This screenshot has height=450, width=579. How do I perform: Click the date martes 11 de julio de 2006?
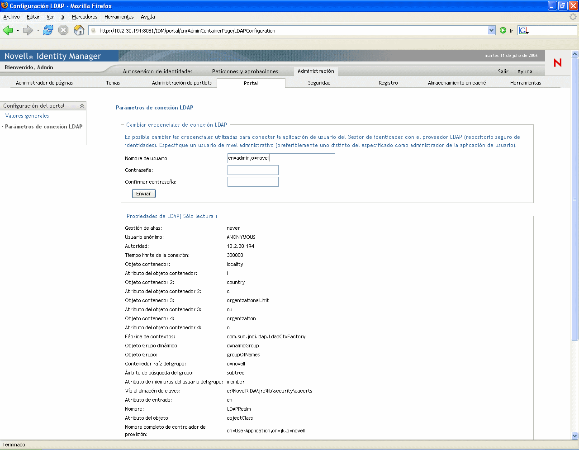click(511, 56)
